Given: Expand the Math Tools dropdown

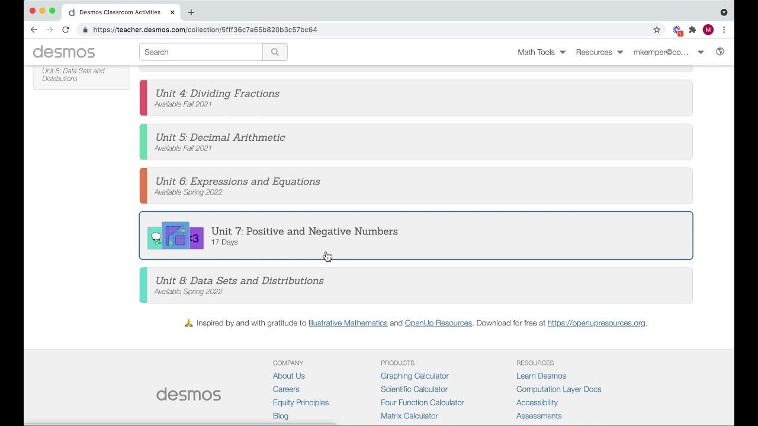Looking at the screenshot, I should tap(541, 52).
